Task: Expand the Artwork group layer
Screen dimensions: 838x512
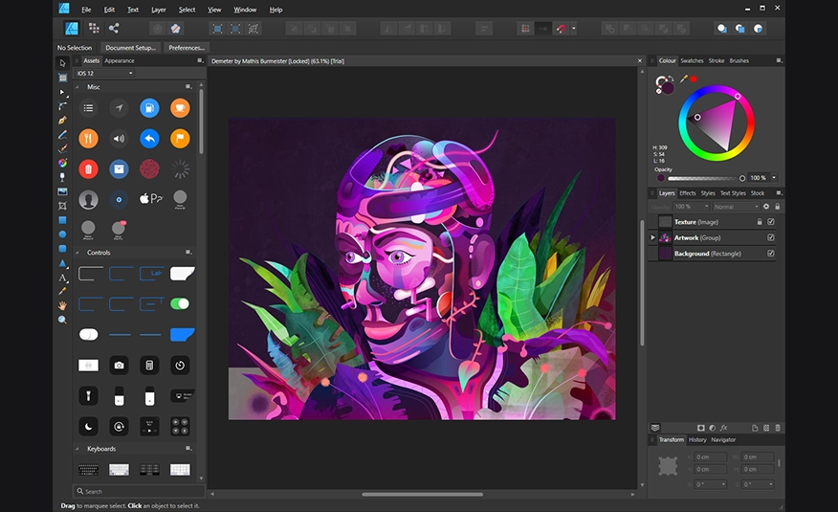Action: pyautogui.click(x=652, y=237)
